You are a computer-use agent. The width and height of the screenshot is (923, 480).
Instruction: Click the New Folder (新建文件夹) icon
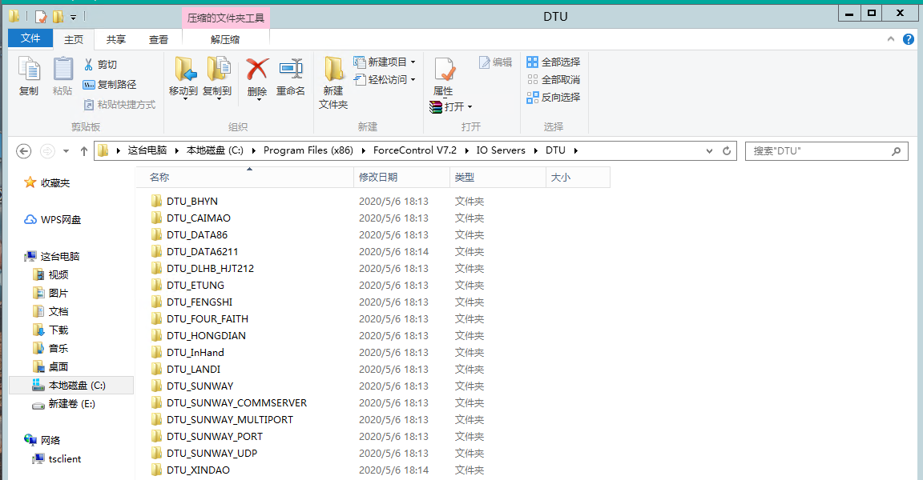coord(333,70)
